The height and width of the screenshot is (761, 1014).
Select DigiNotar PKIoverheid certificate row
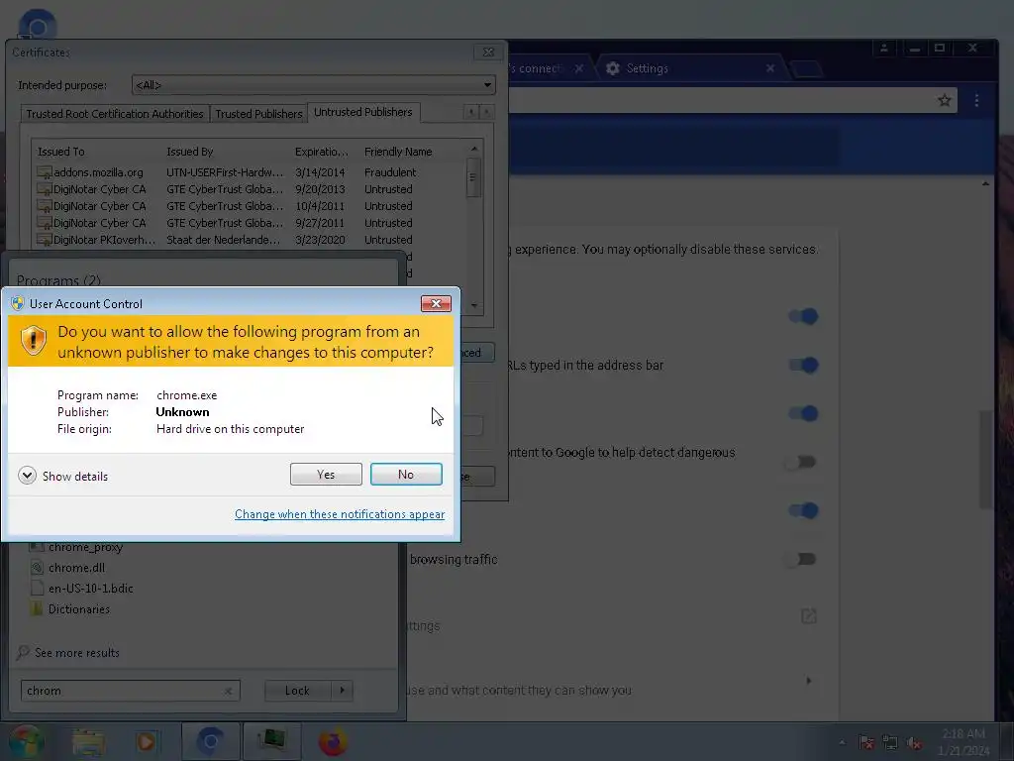(x=249, y=240)
